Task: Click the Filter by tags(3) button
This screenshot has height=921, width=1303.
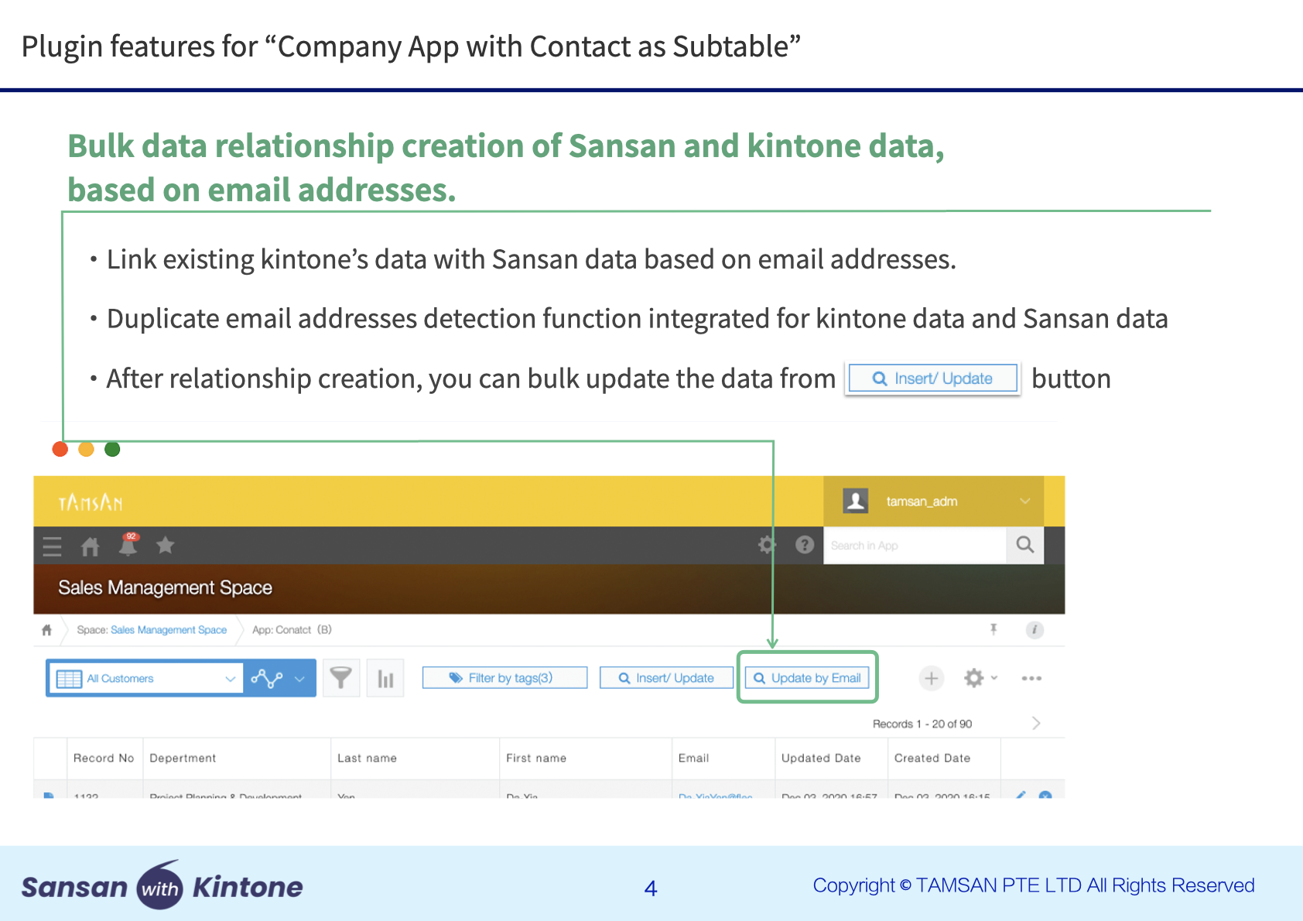Action: coord(504,678)
